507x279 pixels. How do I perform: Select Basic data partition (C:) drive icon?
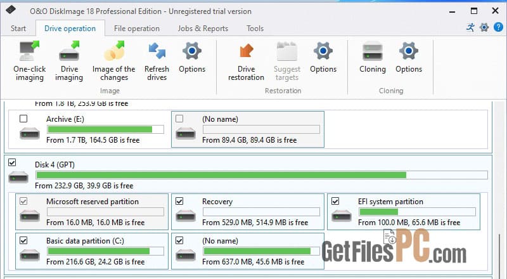[x=29, y=255]
